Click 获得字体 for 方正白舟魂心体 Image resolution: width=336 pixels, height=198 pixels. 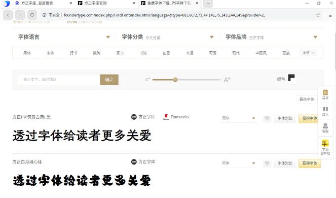(x=310, y=163)
